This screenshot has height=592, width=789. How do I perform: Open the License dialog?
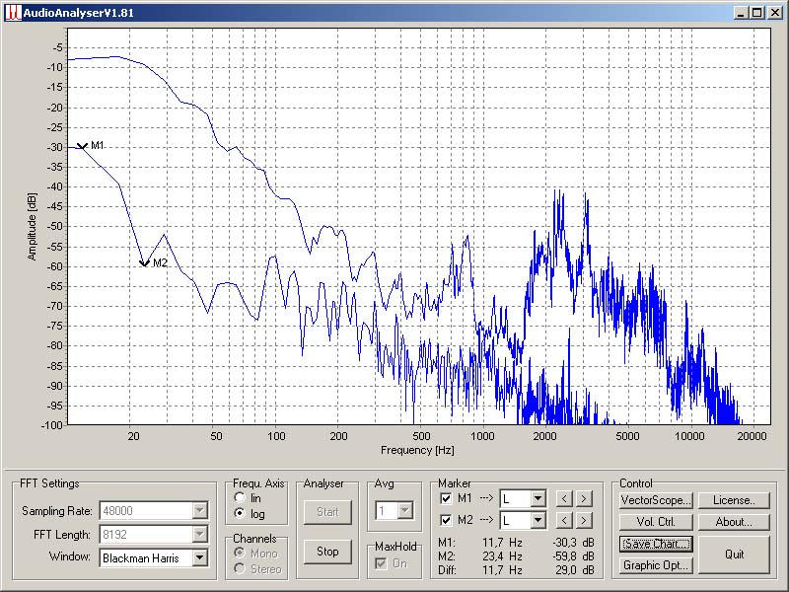734,500
